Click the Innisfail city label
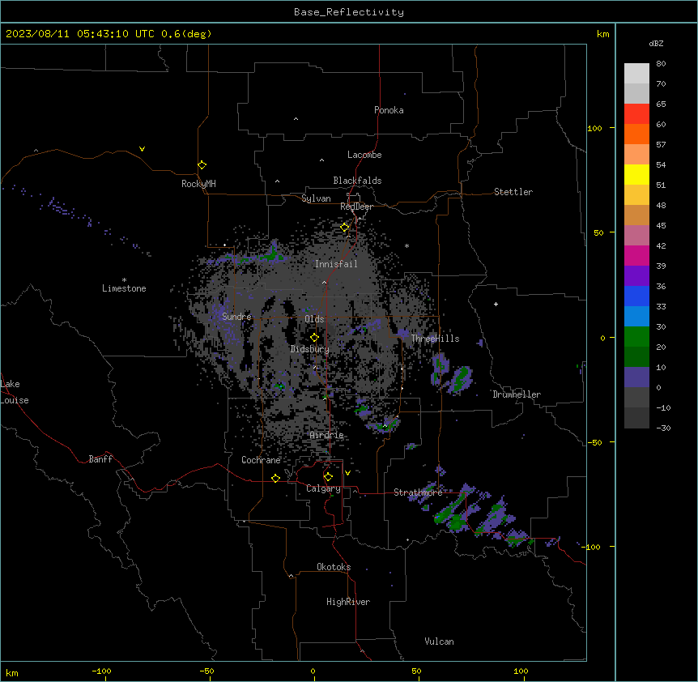 [336, 264]
